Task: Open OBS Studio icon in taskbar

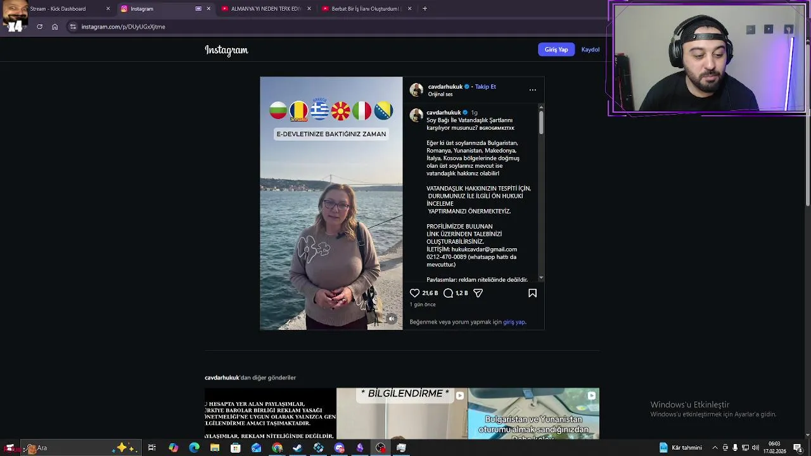Action: coord(380,448)
